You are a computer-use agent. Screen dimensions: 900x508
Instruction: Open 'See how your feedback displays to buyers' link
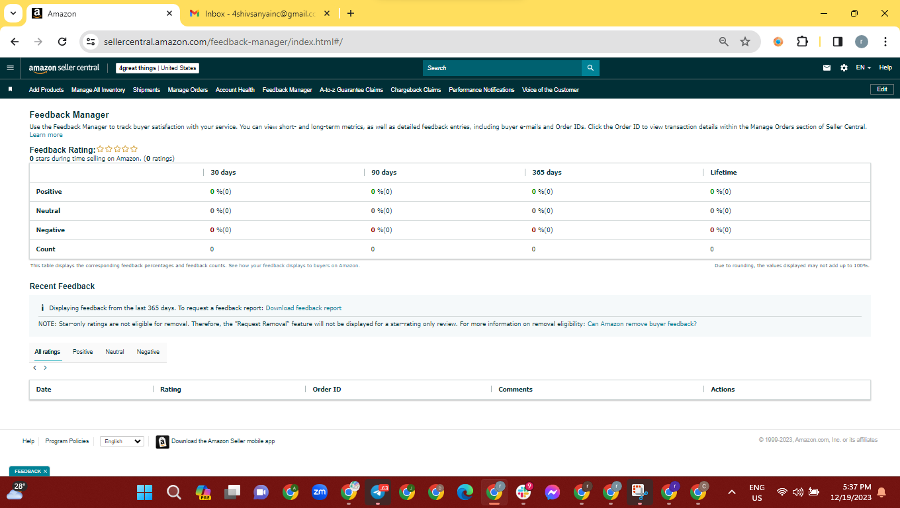(x=294, y=266)
